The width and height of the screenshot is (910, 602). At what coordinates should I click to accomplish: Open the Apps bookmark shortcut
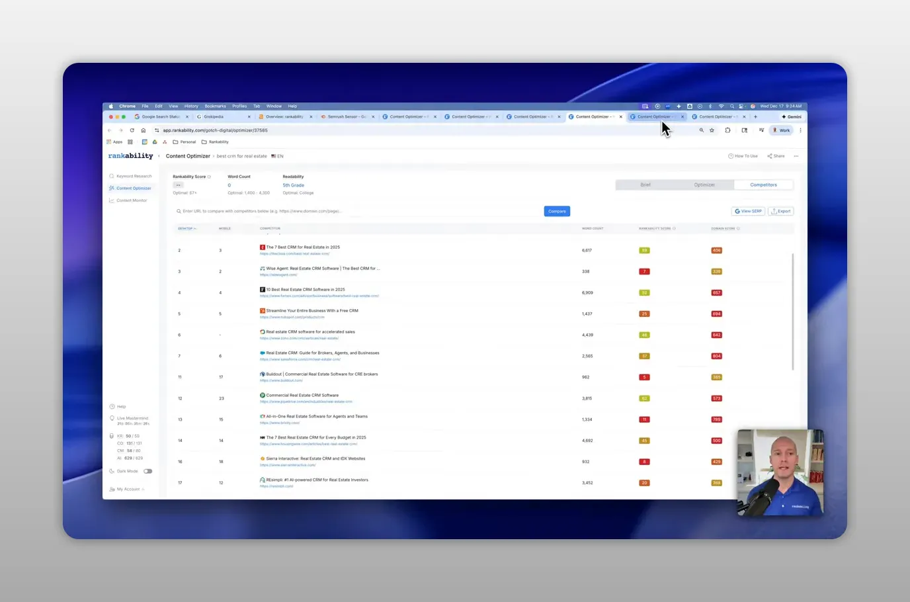coord(114,142)
